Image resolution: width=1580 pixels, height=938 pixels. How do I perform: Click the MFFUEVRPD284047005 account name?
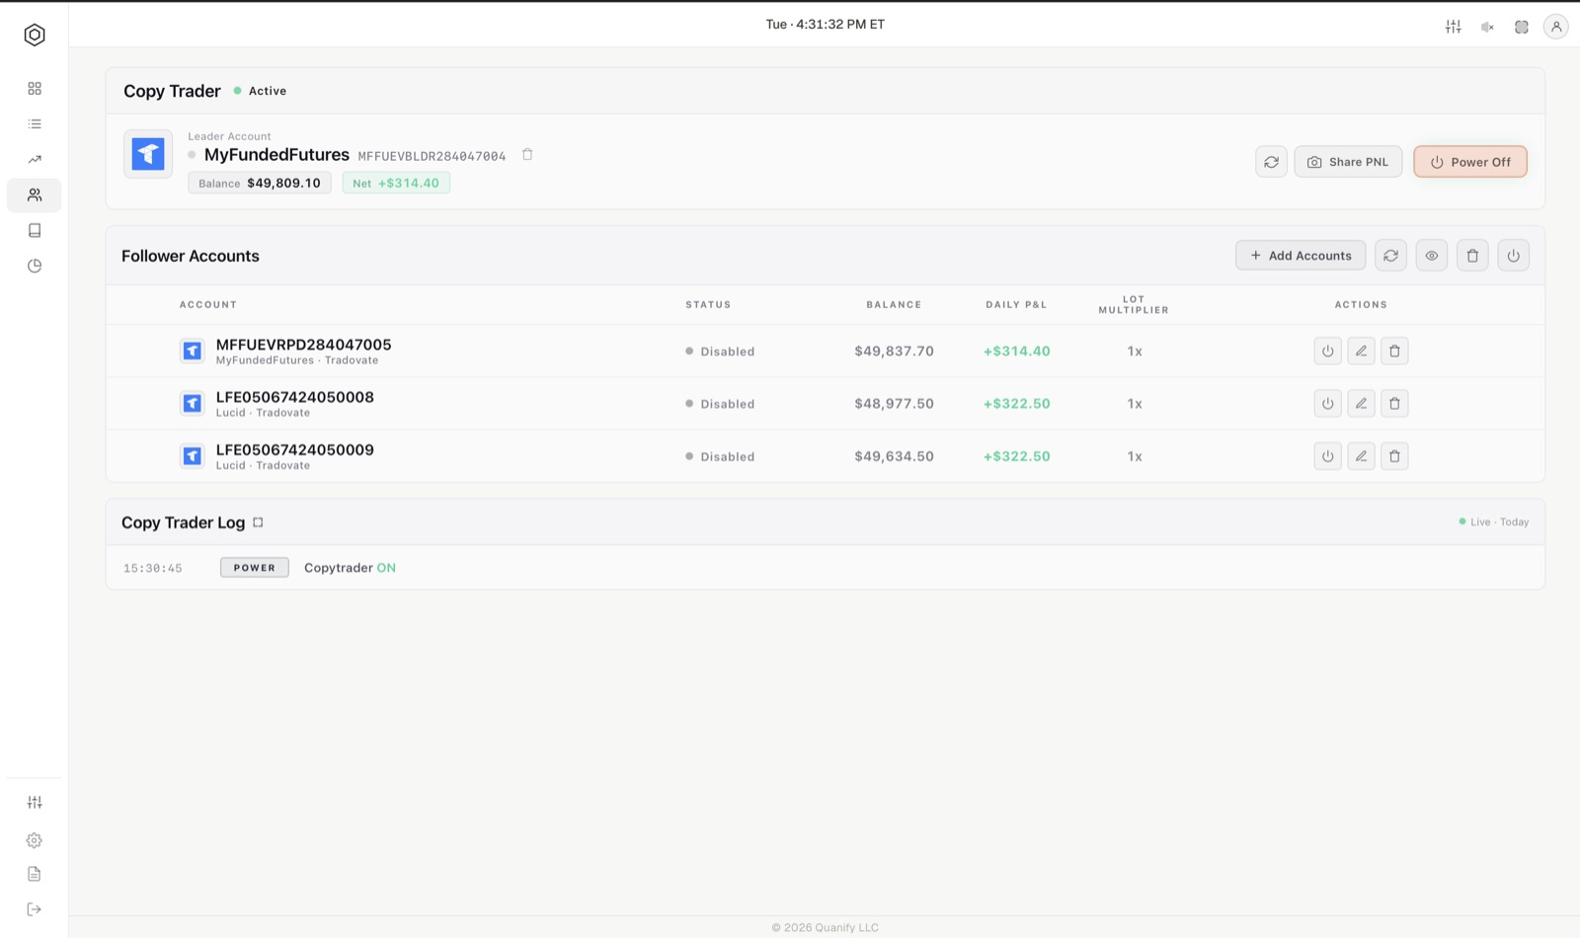[x=304, y=345]
